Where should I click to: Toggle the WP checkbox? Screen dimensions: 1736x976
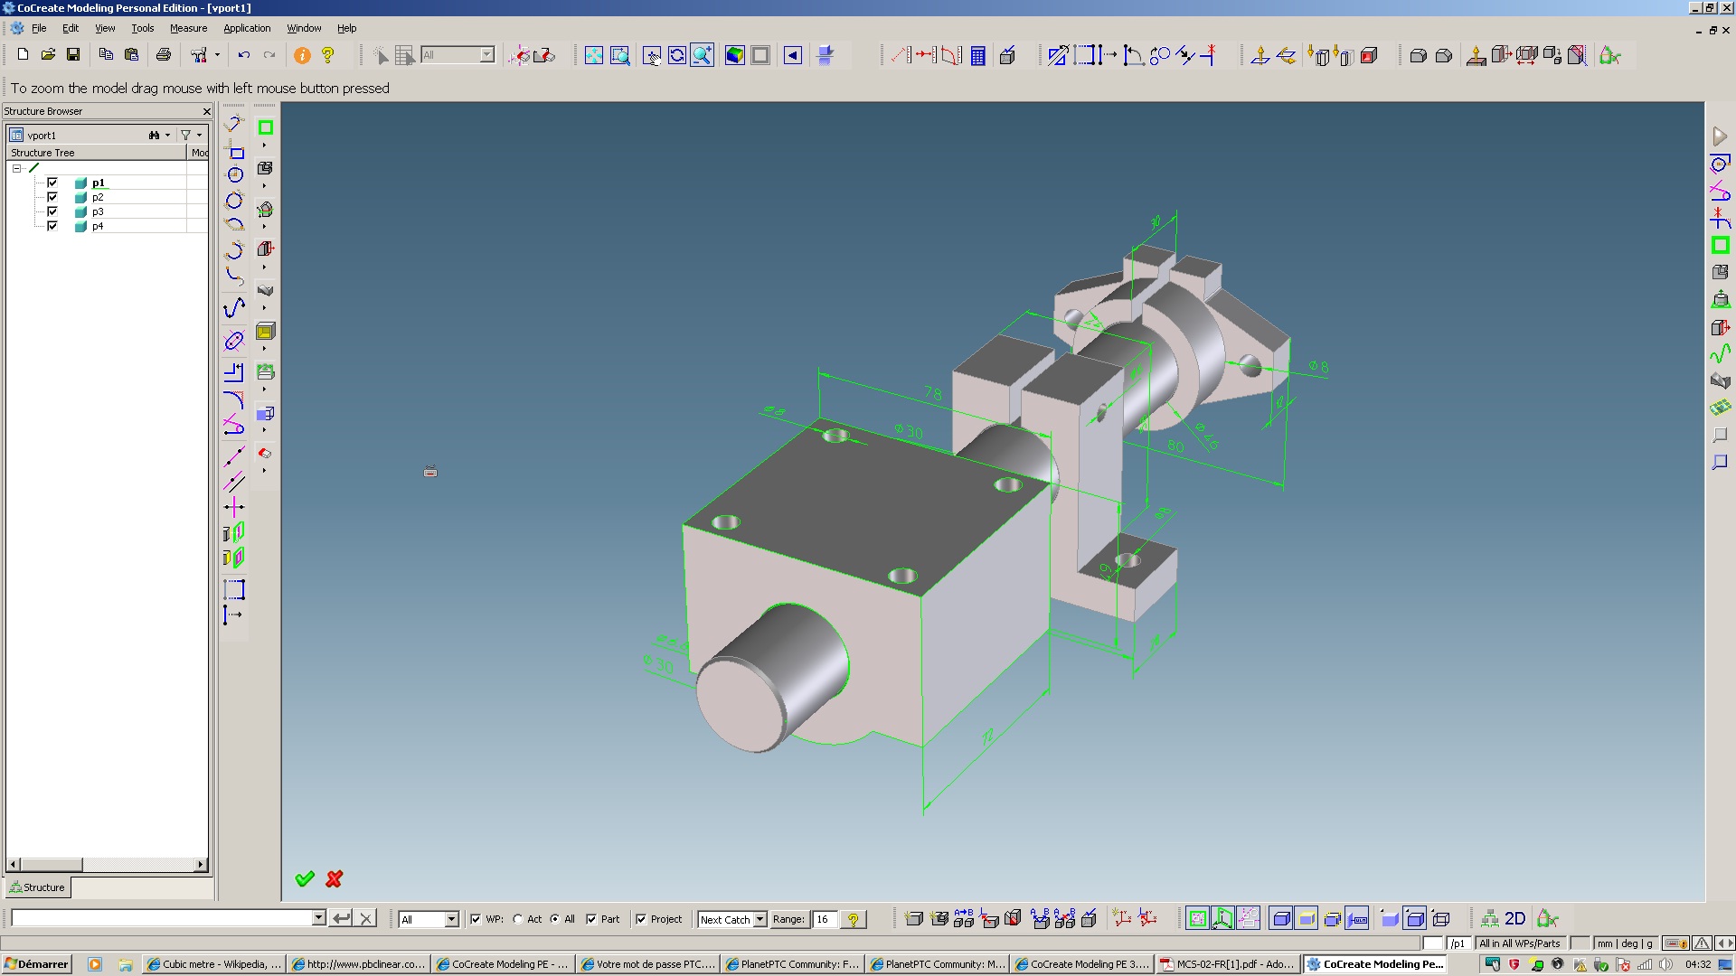(x=476, y=919)
